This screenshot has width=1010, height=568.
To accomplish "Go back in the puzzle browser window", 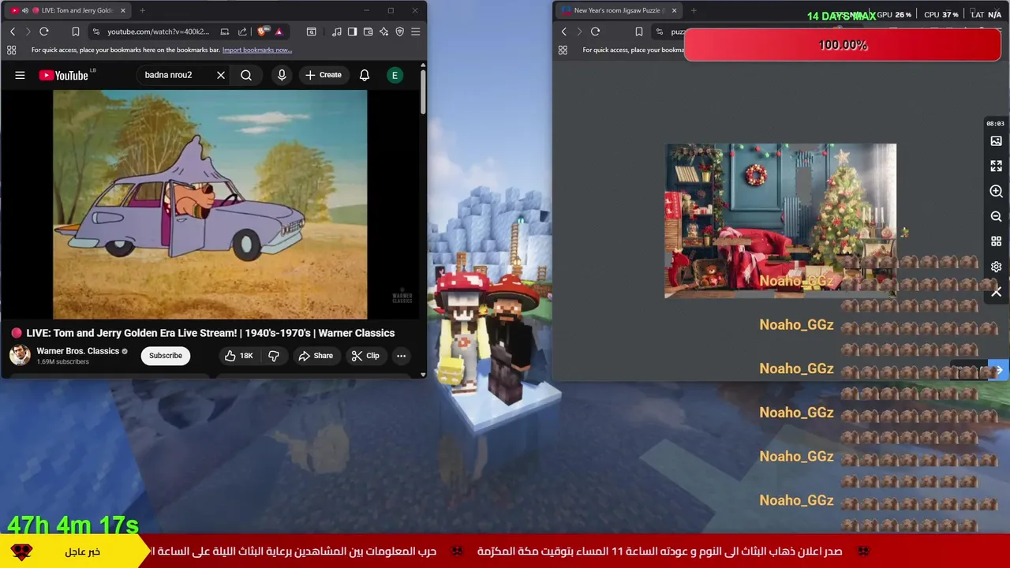I will (564, 32).
